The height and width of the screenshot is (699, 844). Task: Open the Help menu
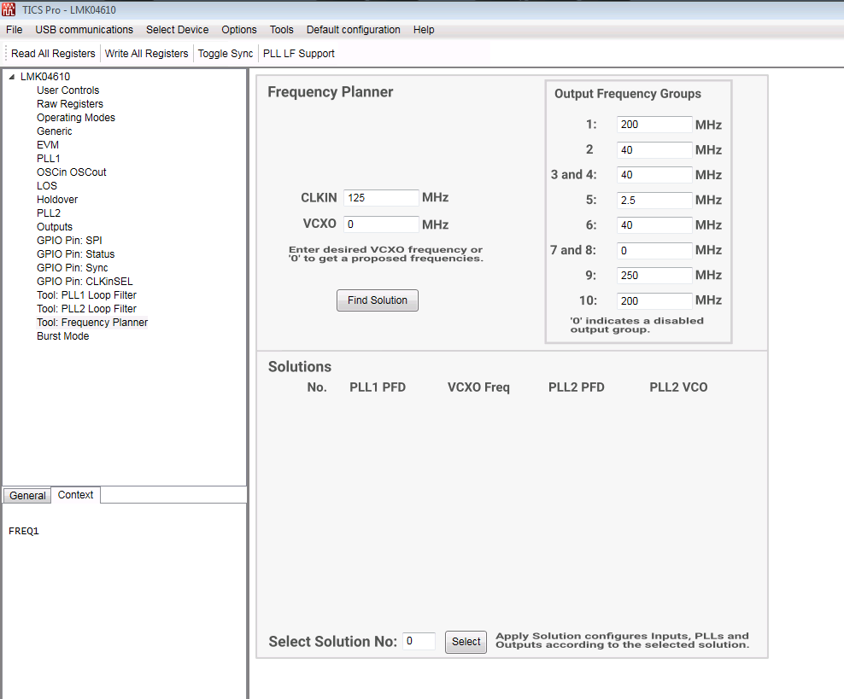424,30
